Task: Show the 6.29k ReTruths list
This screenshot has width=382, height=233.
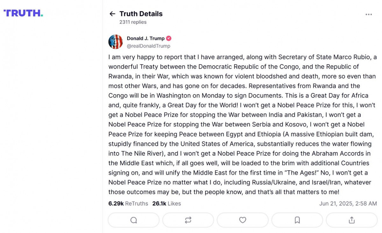Action: tap(128, 204)
